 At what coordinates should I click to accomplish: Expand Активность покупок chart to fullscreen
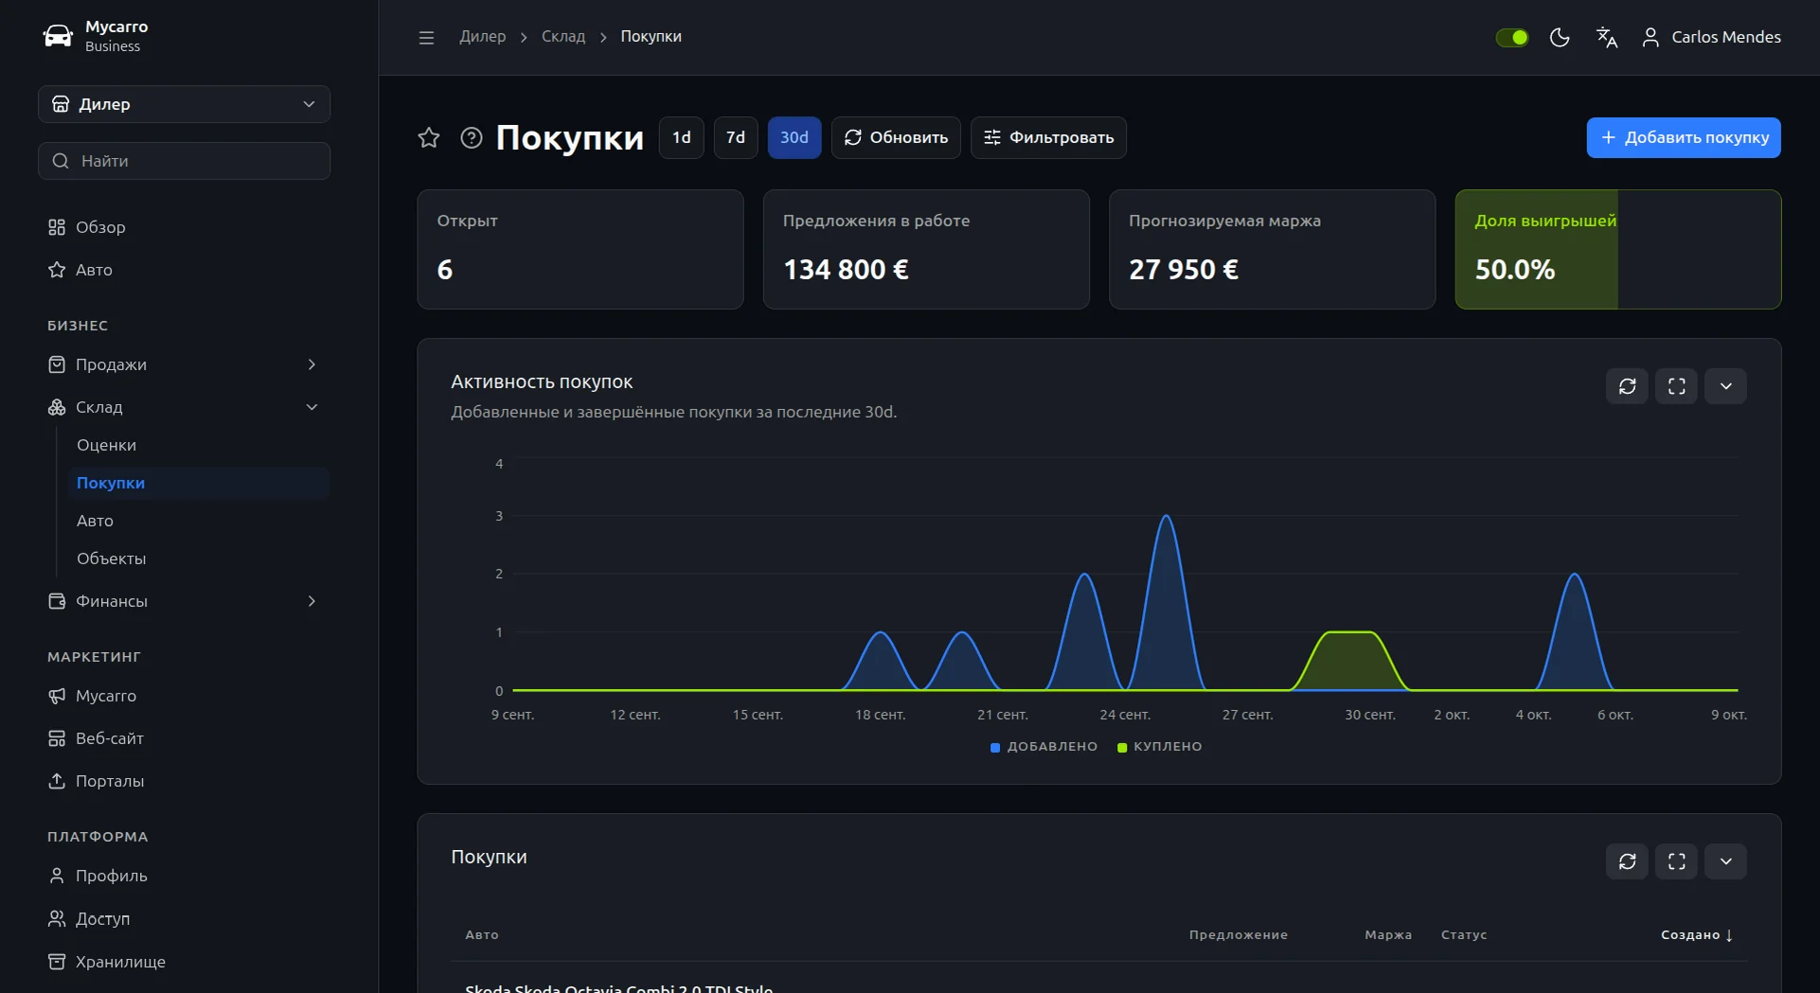[1676, 386]
